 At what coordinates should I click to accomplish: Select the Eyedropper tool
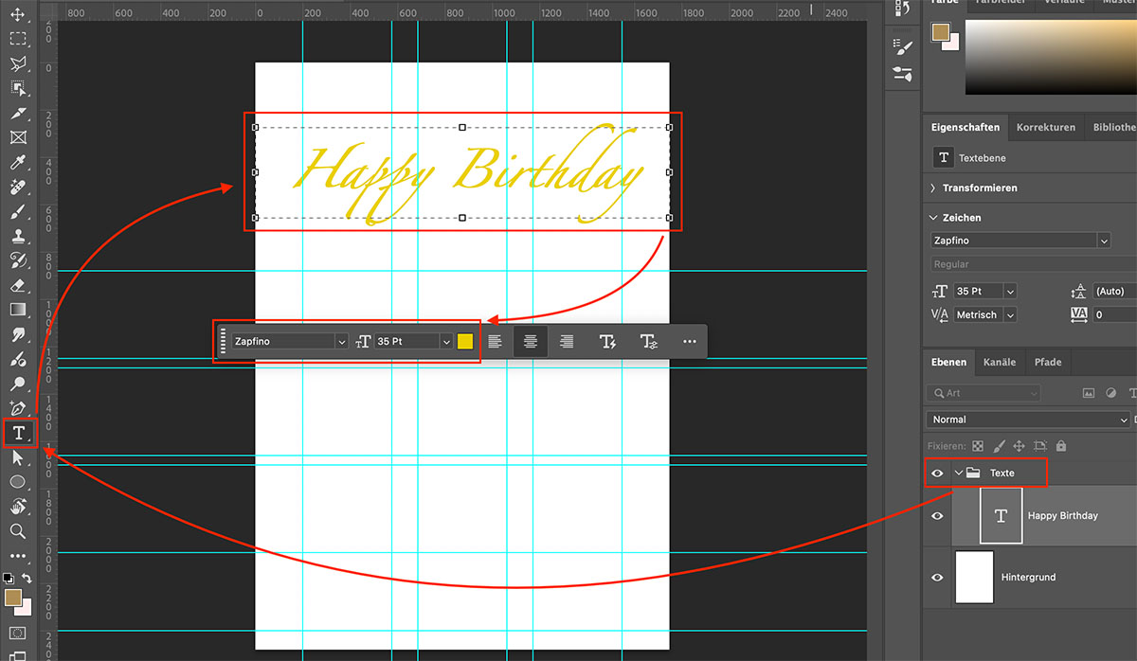[17, 162]
